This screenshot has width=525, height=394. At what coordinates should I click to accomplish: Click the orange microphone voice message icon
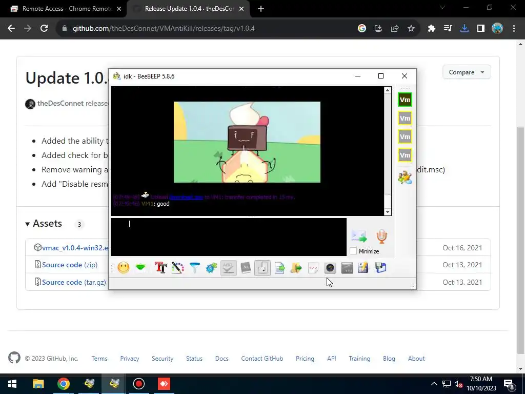tap(381, 236)
